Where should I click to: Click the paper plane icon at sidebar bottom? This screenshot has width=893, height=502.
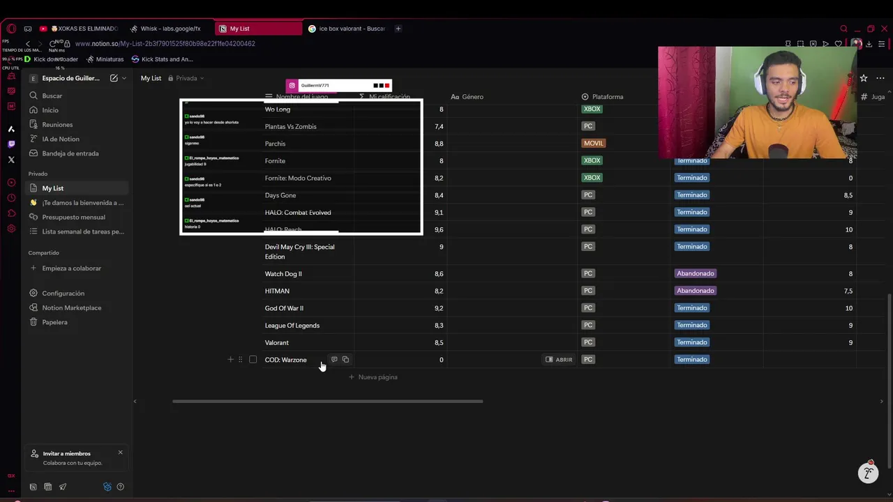63,487
